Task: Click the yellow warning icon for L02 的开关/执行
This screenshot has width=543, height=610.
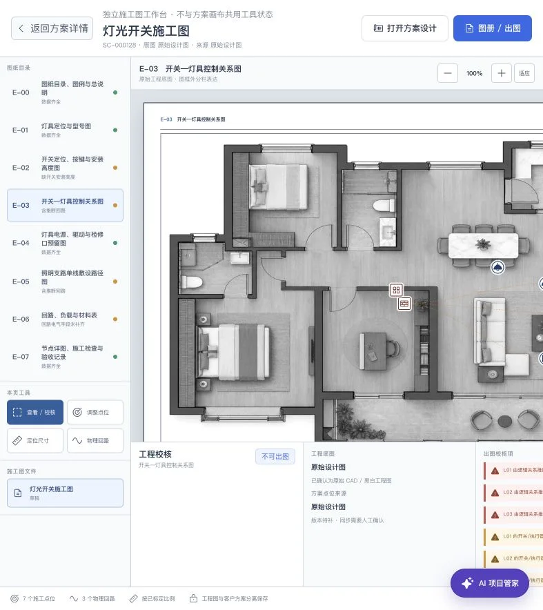Action: click(x=495, y=560)
